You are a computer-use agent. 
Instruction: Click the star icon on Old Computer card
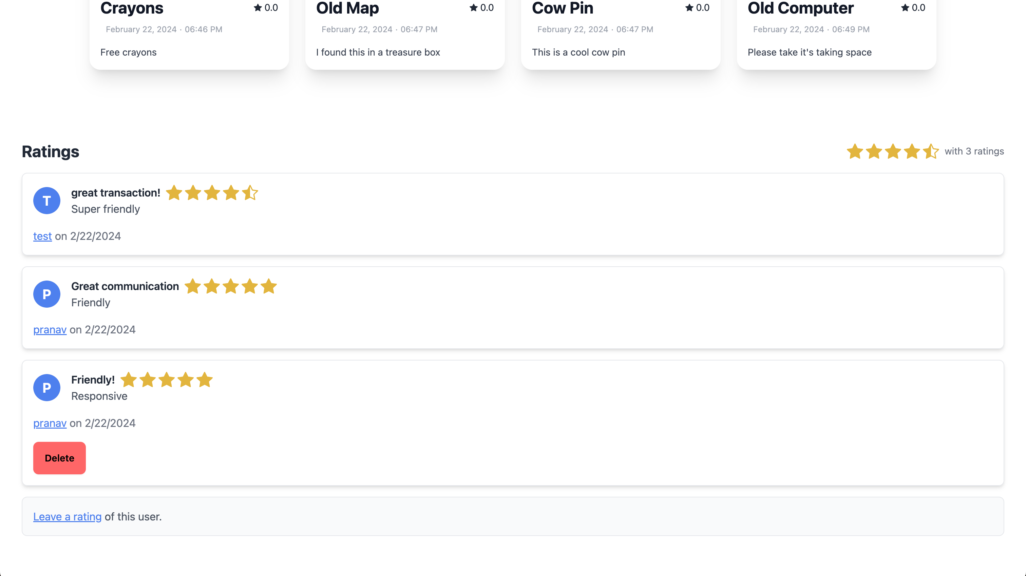click(x=905, y=7)
